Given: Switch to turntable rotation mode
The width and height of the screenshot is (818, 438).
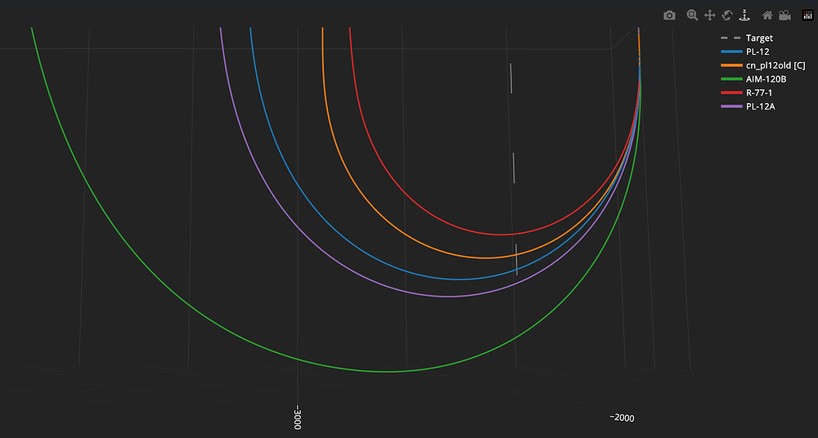Looking at the screenshot, I should tap(744, 16).
